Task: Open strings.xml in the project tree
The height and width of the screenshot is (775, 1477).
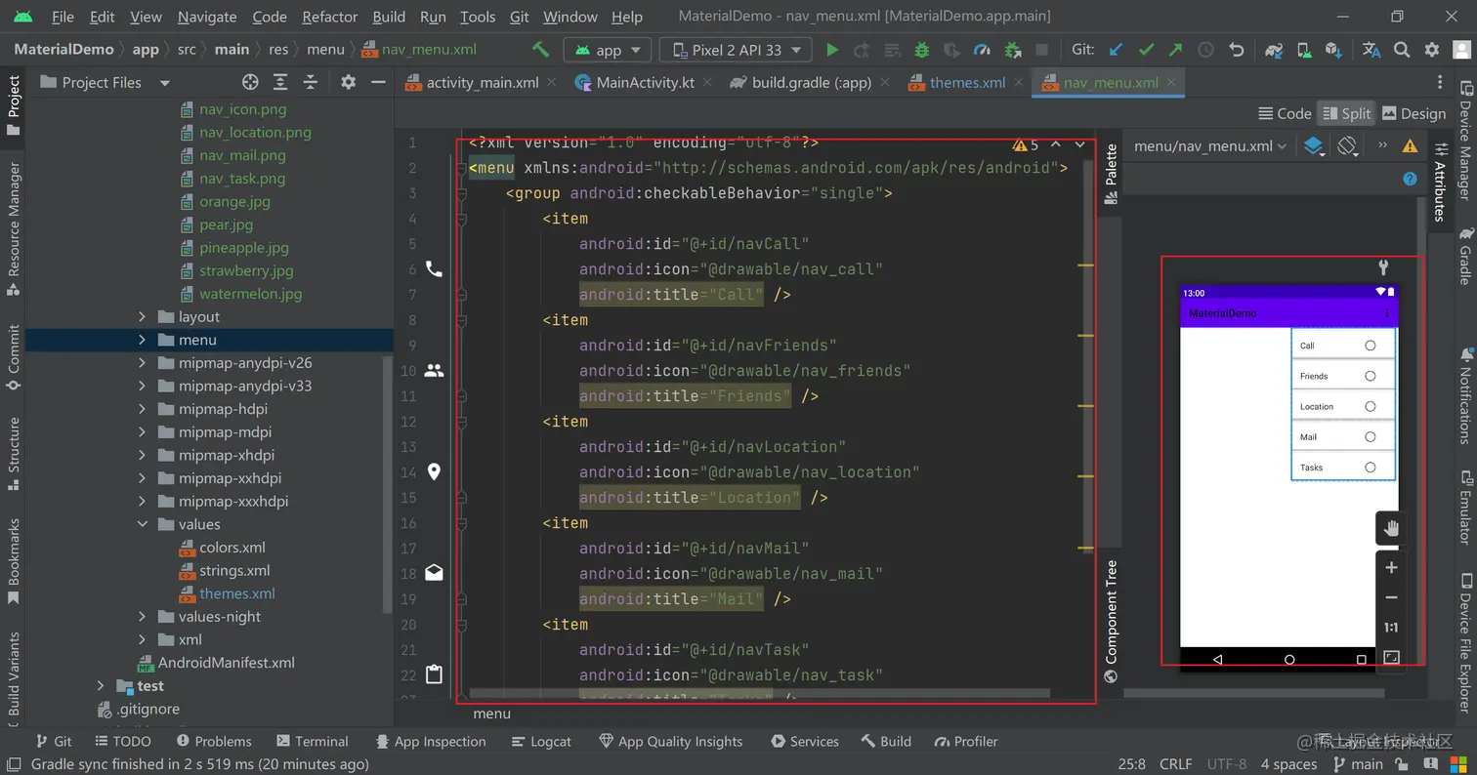Action: pyautogui.click(x=234, y=570)
